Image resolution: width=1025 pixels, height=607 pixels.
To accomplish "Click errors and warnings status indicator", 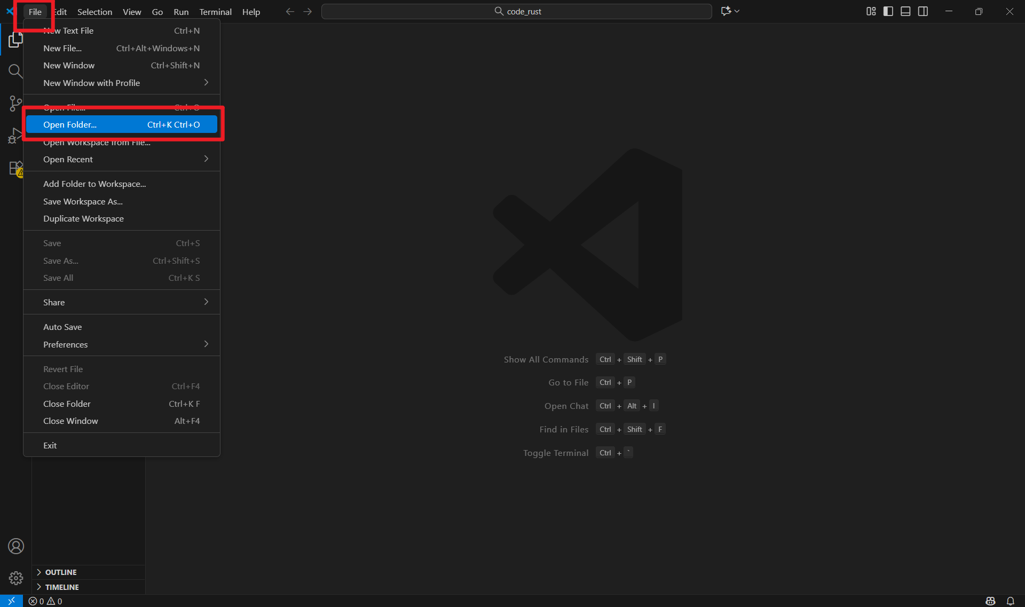I will click(x=45, y=601).
